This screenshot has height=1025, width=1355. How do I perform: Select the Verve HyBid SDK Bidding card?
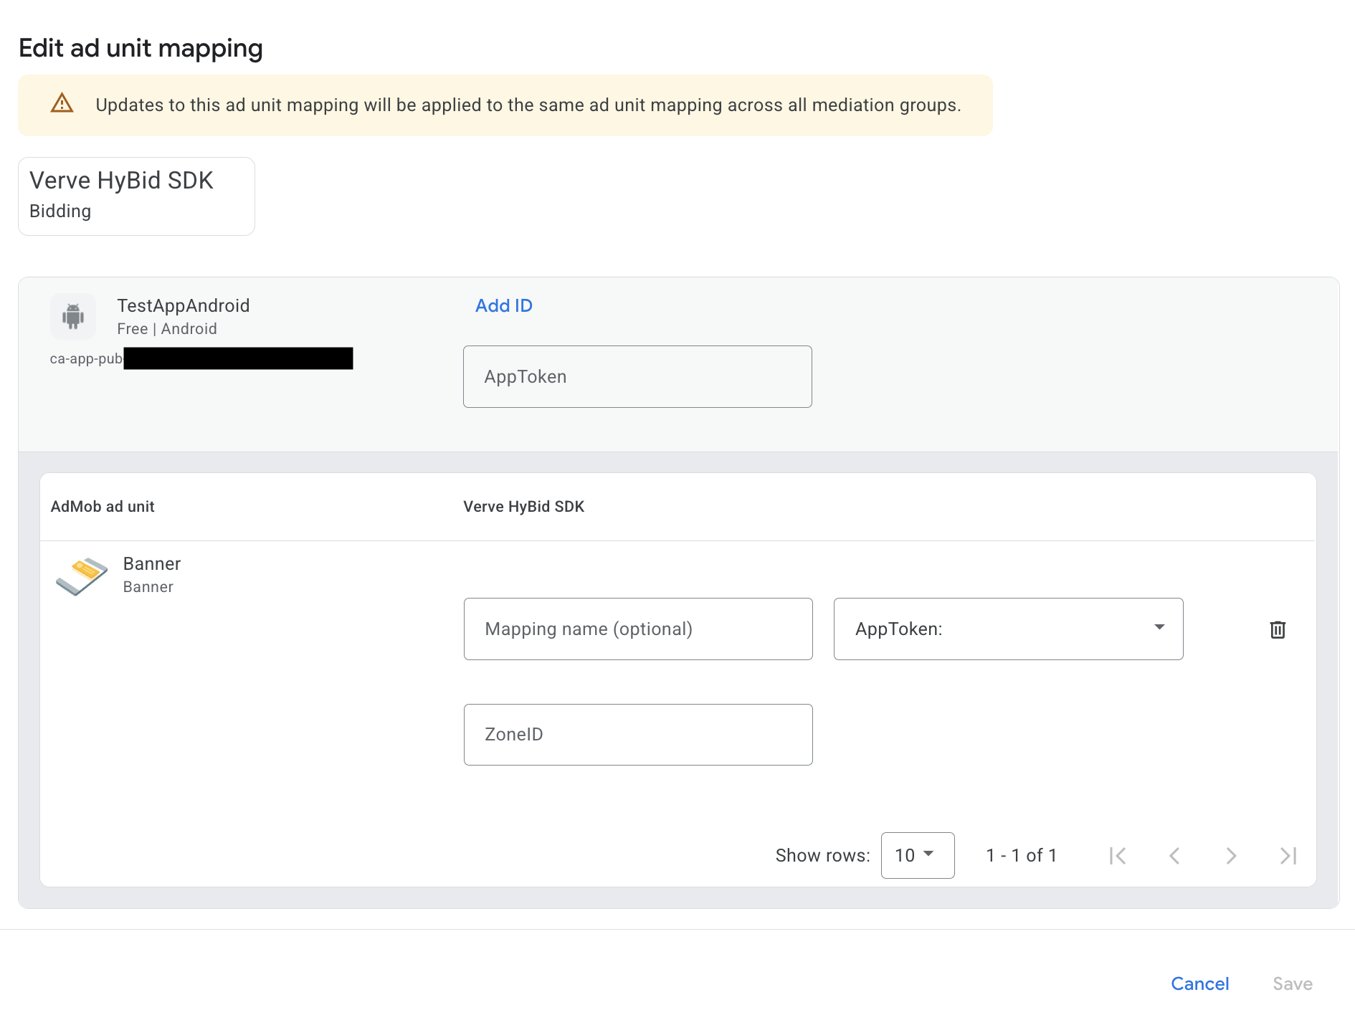point(136,196)
